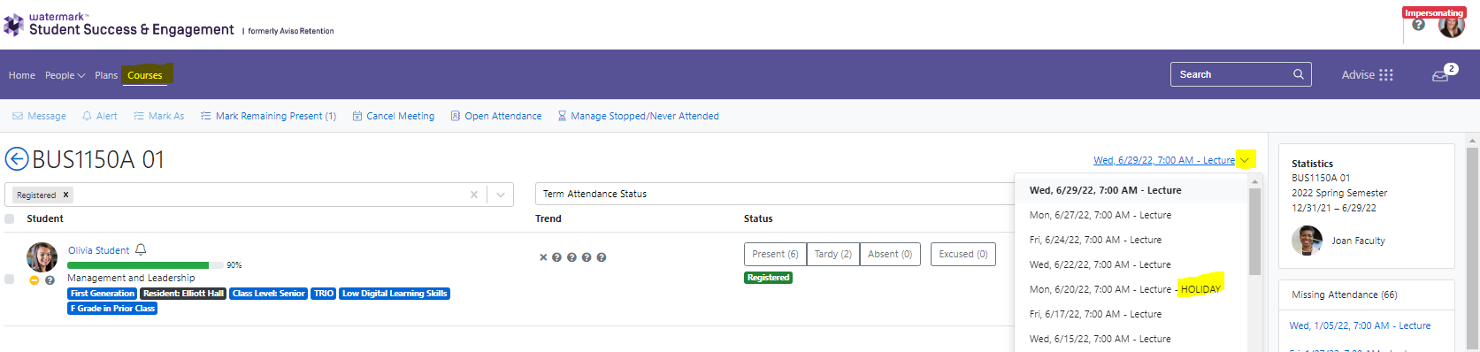
Task: Go to Home in the navigation bar
Action: (x=22, y=75)
